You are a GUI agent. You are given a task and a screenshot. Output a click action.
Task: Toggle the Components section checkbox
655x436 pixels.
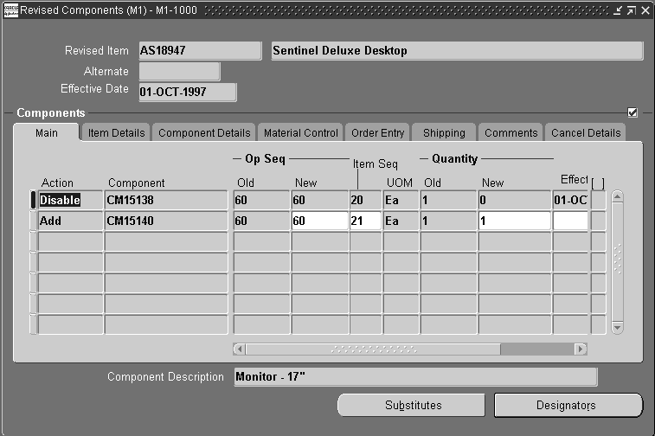point(633,112)
